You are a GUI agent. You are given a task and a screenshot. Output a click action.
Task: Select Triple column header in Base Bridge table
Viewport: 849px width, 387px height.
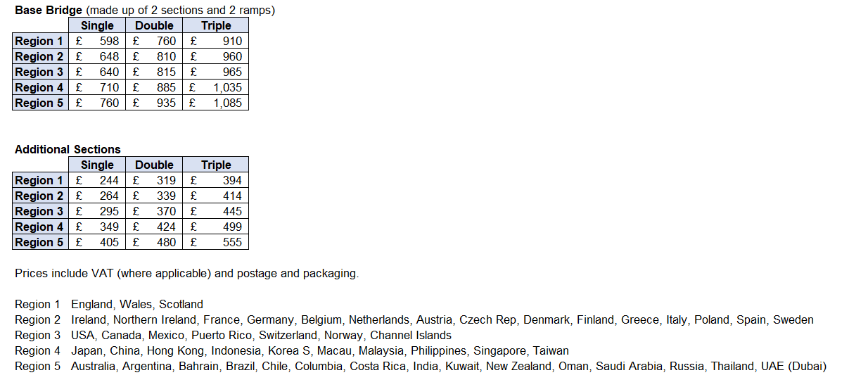[x=216, y=25]
